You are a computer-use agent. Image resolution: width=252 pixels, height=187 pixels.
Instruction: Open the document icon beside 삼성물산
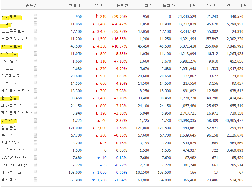(x=36, y=128)
